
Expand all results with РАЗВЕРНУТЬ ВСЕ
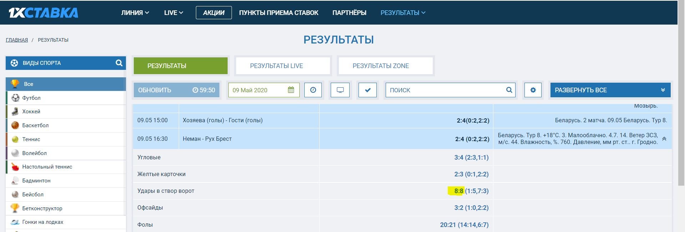pos(610,90)
